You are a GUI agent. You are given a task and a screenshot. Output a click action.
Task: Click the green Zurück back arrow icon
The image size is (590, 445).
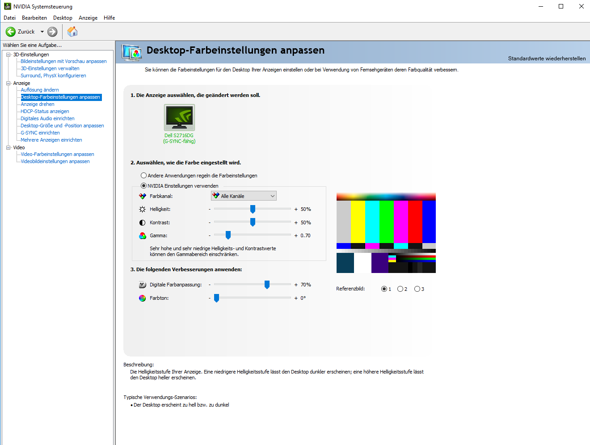11,32
